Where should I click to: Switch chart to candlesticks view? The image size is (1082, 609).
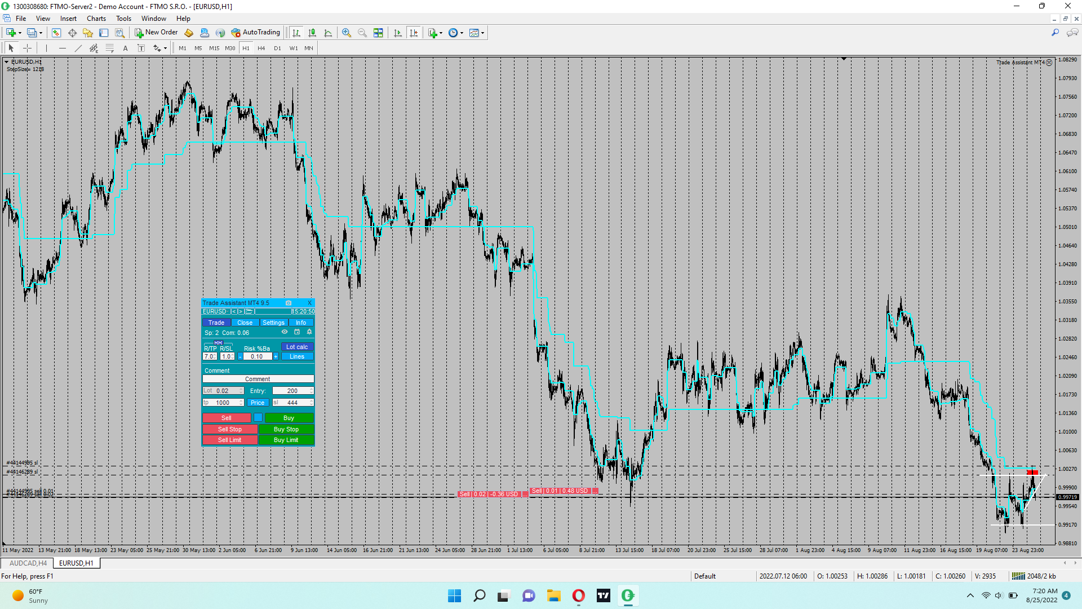pos(312,33)
